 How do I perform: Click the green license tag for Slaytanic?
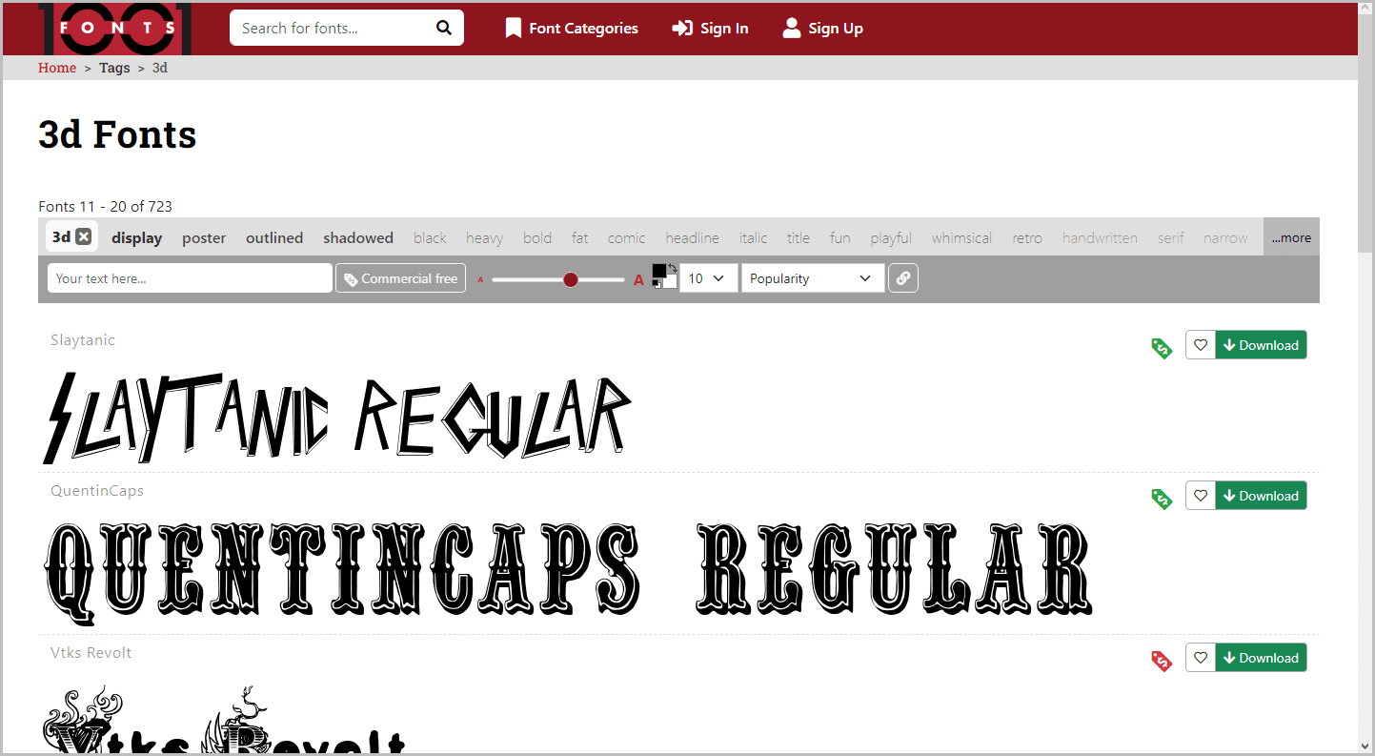pos(1162,348)
